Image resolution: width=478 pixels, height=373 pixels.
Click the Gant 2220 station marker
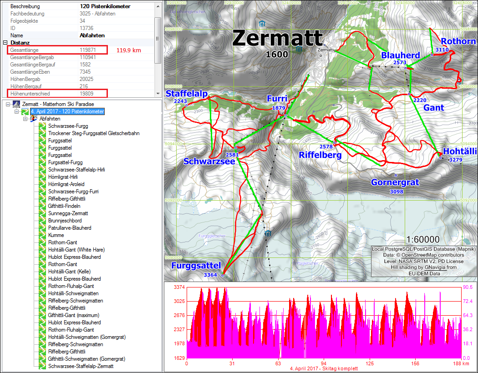(409, 94)
